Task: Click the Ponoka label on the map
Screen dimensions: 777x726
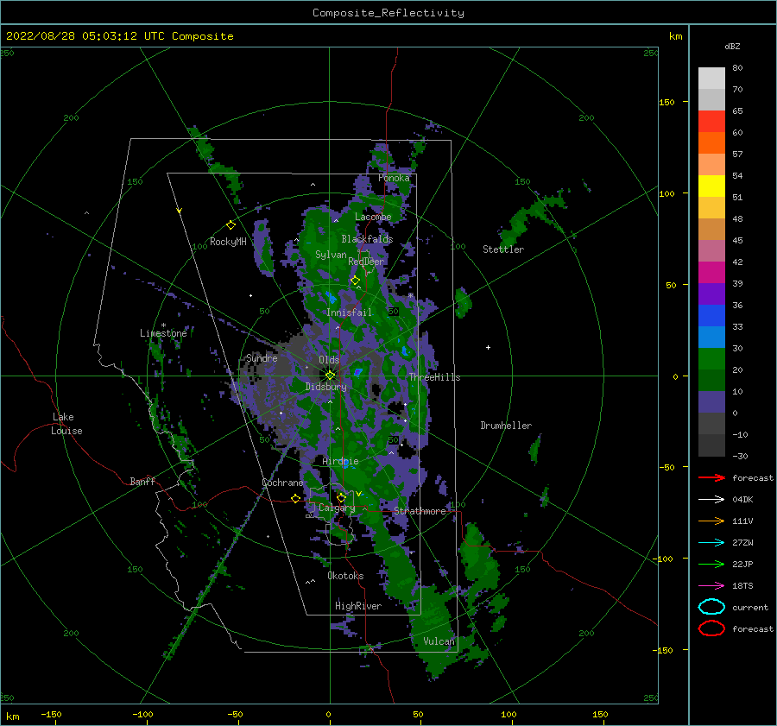Action: (x=394, y=178)
